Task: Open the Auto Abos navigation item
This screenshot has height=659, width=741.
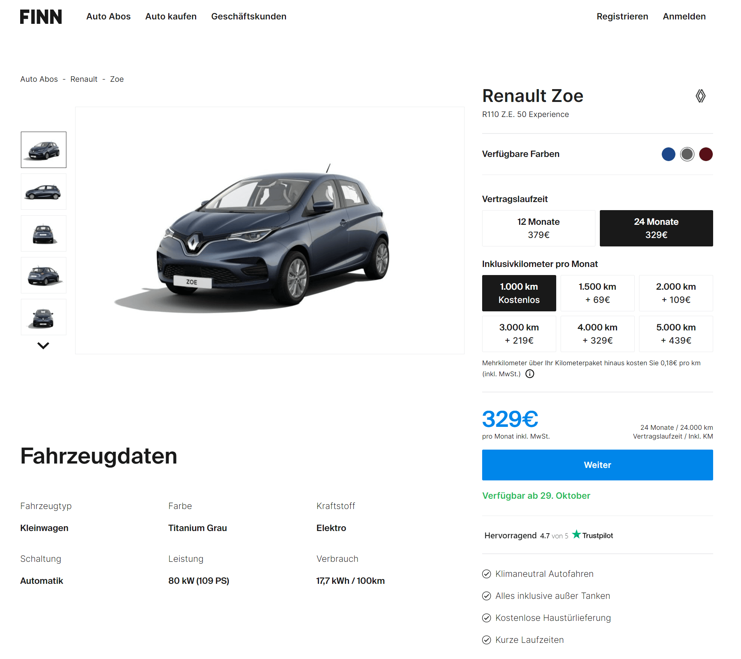Action: 109,17
